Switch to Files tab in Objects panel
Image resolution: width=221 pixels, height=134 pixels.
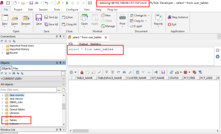pos(15,68)
